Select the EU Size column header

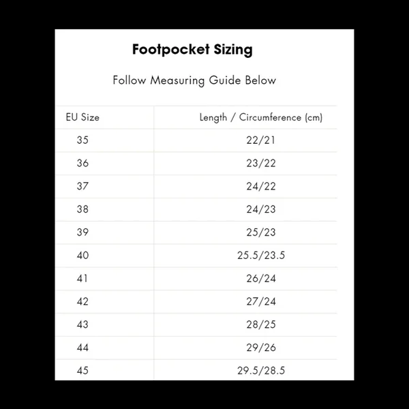tap(82, 117)
